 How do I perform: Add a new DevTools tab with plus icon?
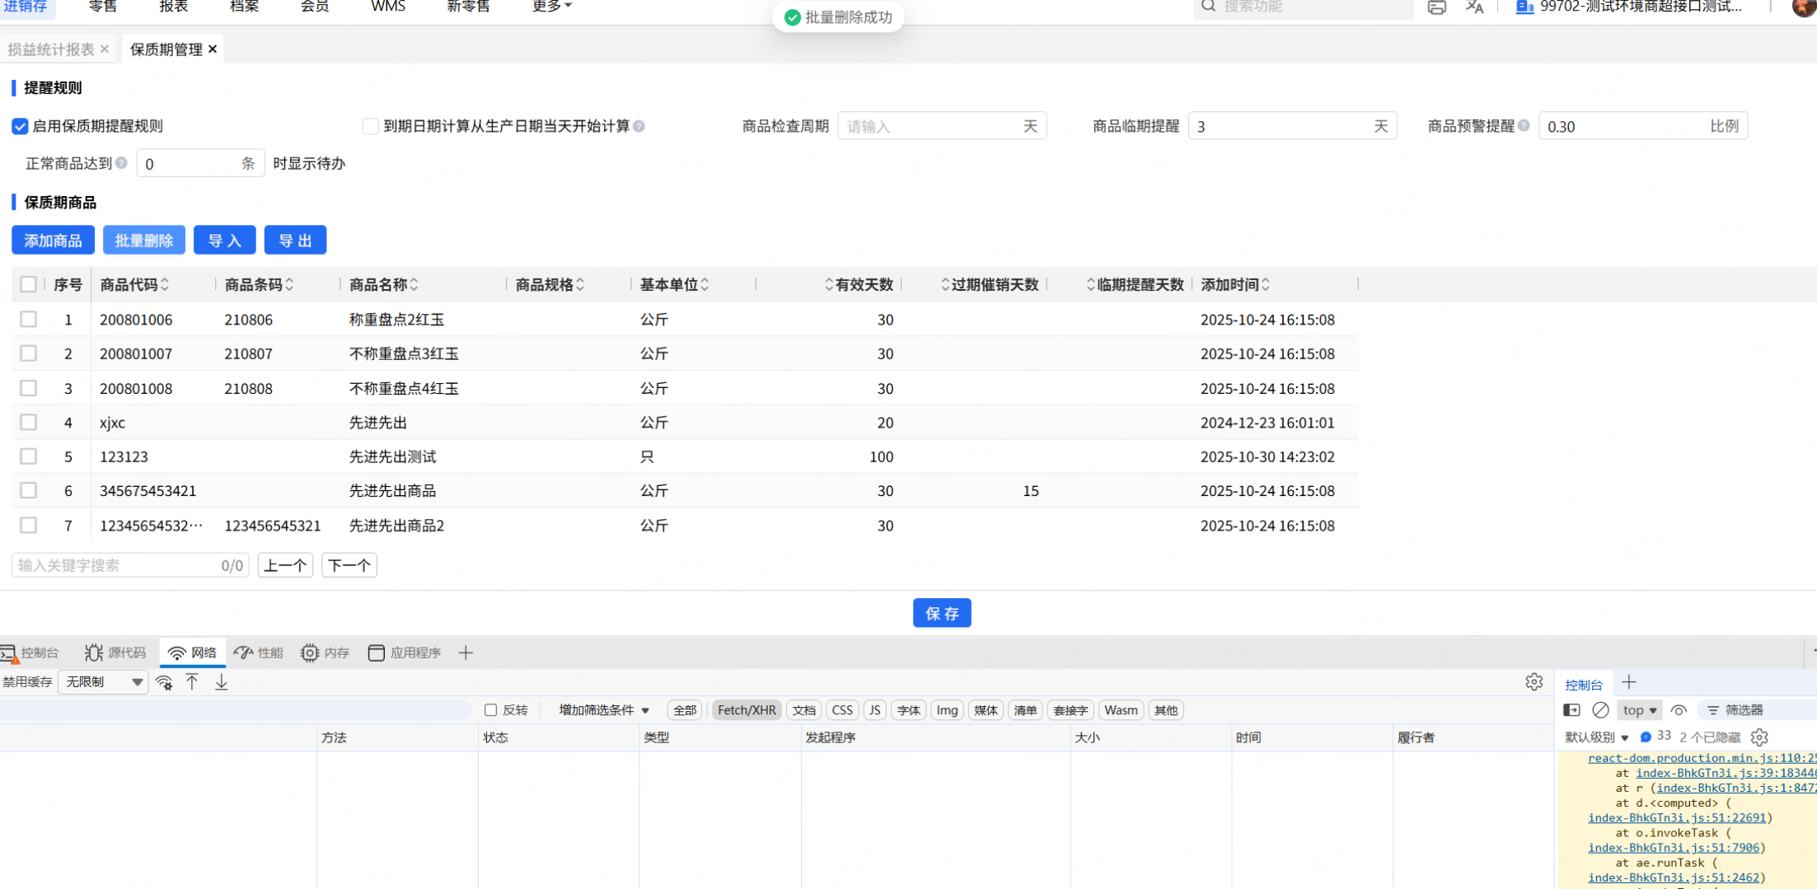pyautogui.click(x=466, y=653)
